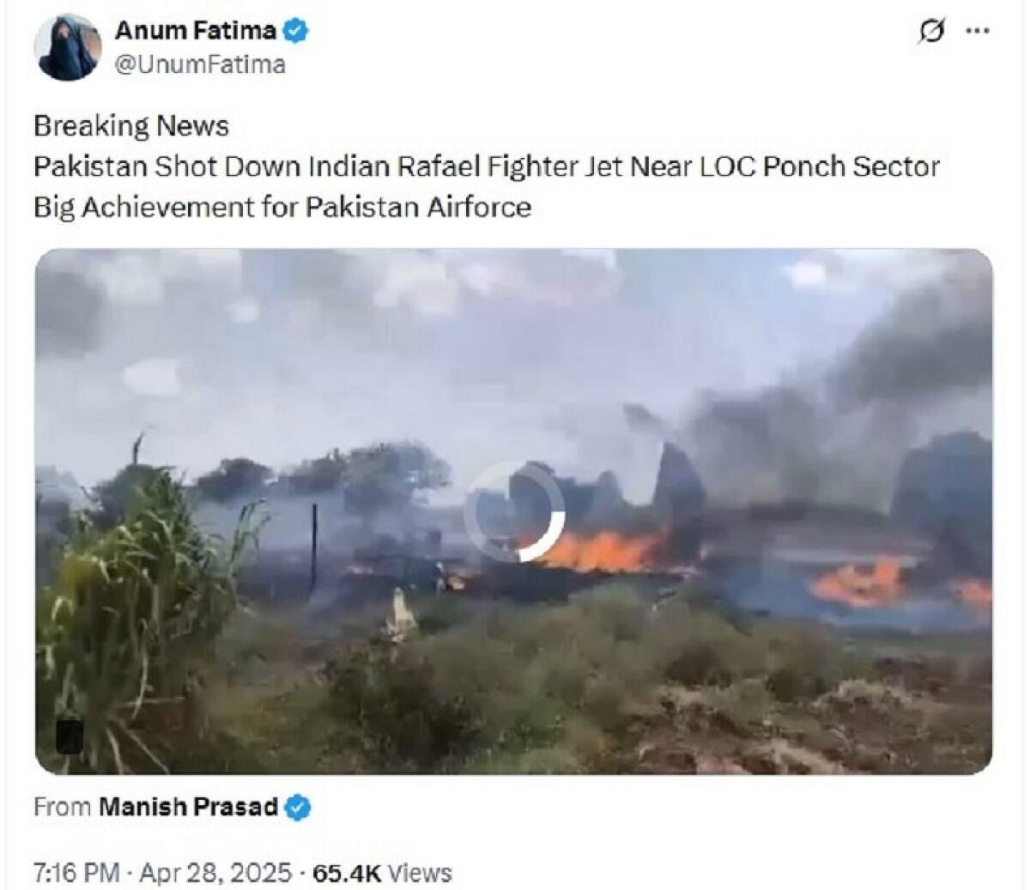Open the burning wreckage video thumbnail
Image resolution: width=1030 pixels, height=890 pixels.
point(514,512)
